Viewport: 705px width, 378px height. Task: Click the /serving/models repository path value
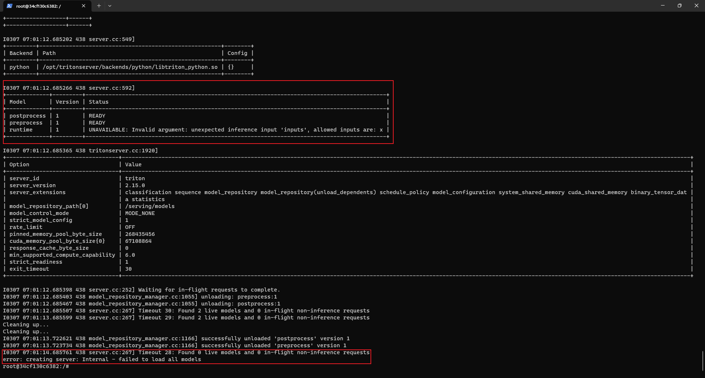[x=150, y=206]
